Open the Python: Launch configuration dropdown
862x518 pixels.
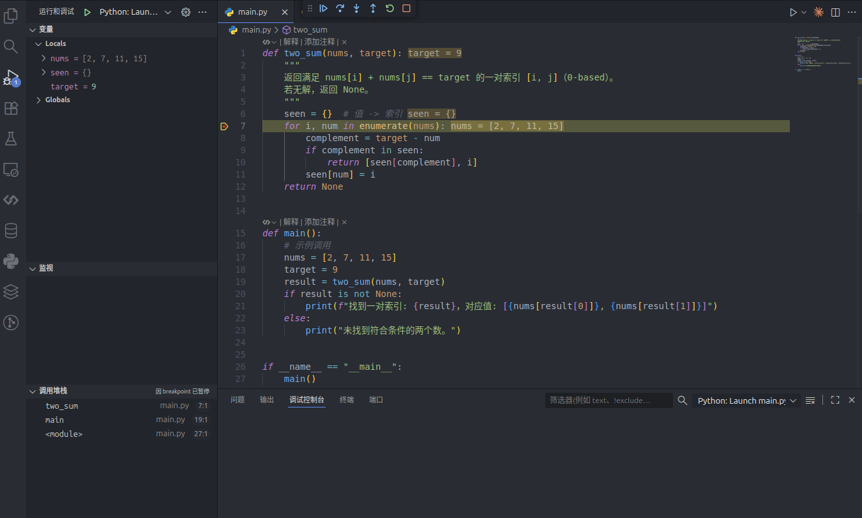point(135,12)
